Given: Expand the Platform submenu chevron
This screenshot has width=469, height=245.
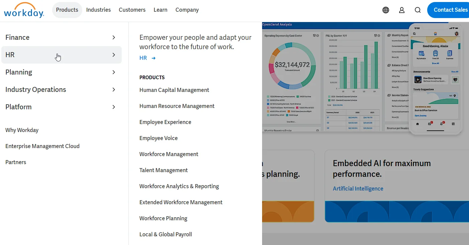Looking at the screenshot, I should 114,107.
